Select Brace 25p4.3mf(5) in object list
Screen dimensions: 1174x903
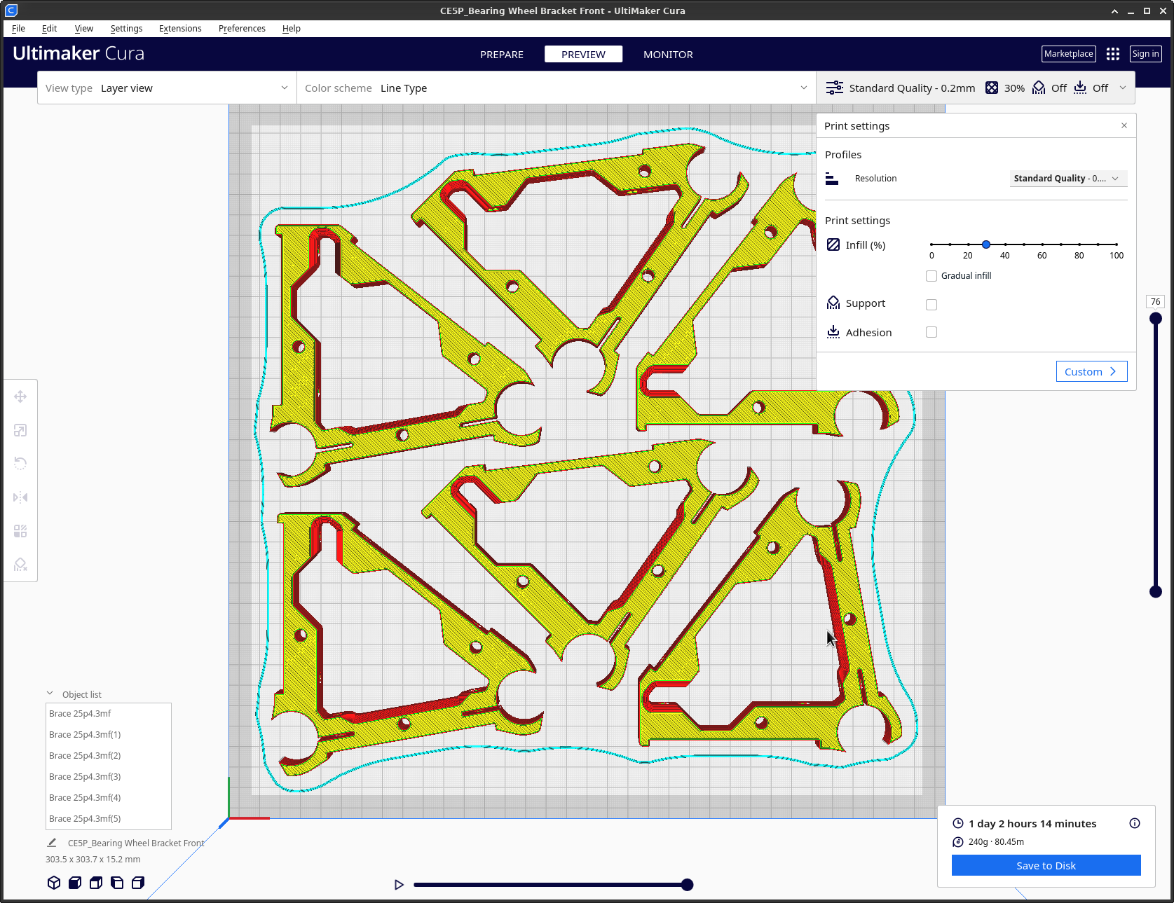109,819
